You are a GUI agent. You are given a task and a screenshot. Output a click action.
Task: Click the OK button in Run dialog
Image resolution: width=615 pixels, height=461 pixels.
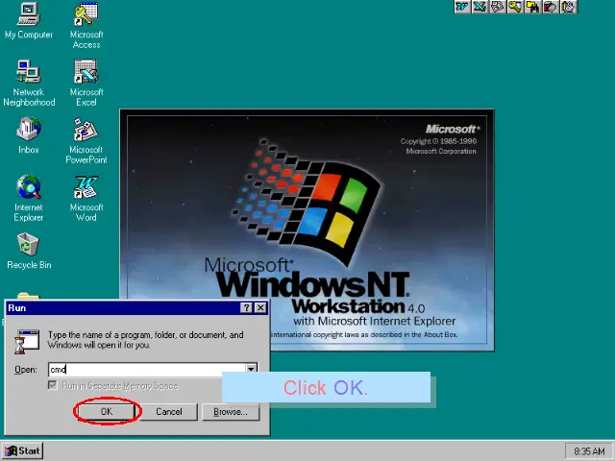click(107, 412)
